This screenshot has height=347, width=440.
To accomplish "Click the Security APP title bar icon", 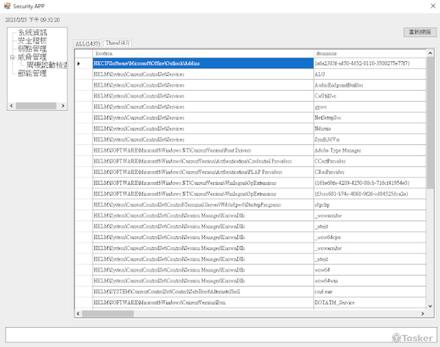I will pos(7,6).
